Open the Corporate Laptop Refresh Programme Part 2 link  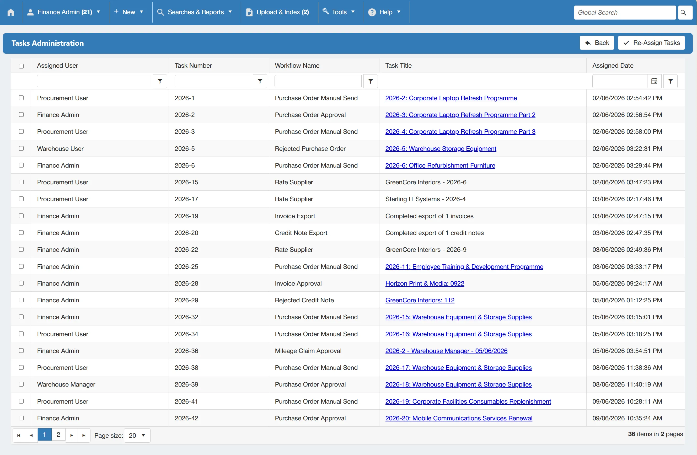pos(460,115)
